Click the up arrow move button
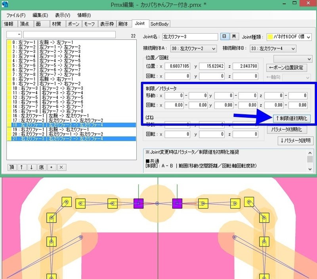317x279 pixels. [x=22, y=167]
